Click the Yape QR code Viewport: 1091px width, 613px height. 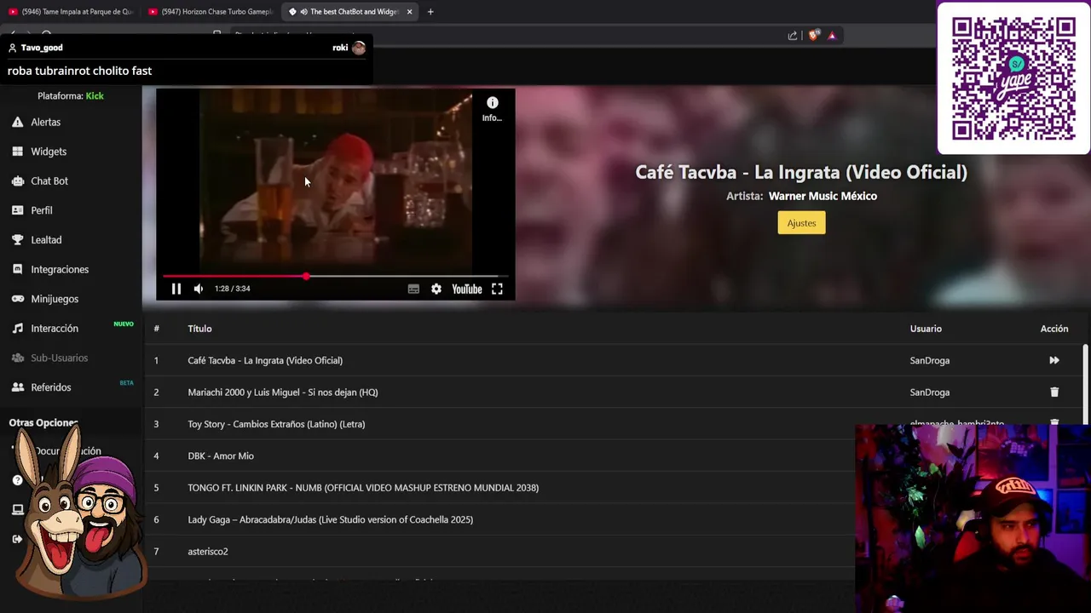coord(1013,78)
